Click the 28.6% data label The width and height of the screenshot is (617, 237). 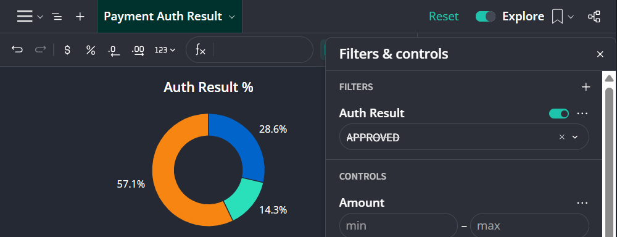[273, 129]
